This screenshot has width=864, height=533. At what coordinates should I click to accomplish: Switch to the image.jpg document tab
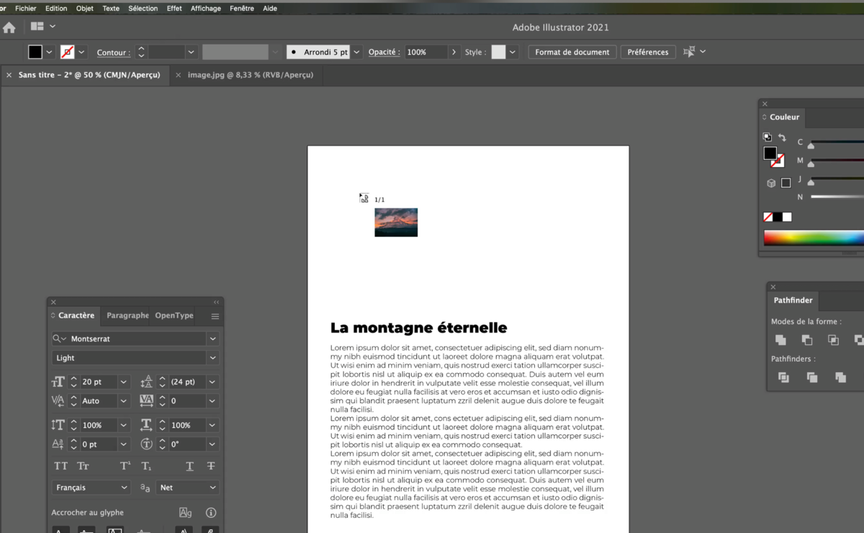pyautogui.click(x=251, y=75)
